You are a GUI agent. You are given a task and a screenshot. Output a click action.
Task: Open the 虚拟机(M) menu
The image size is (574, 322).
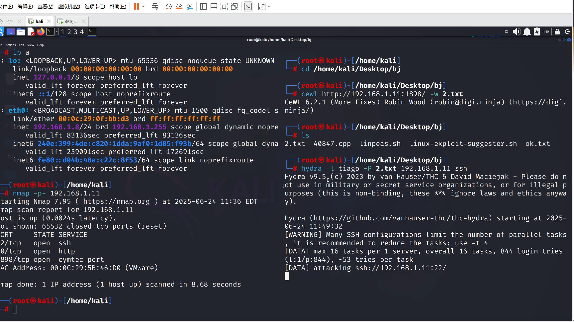pyautogui.click(x=69, y=7)
